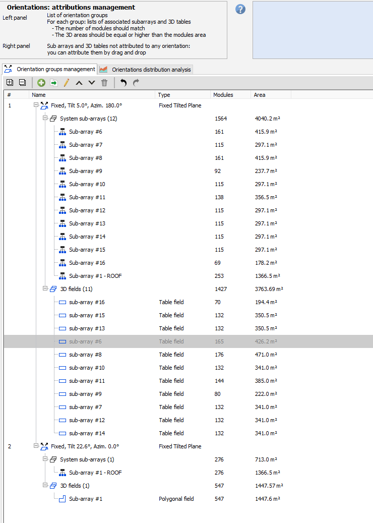Click the Modules column header
This screenshot has width=373, height=523.
(x=223, y=94)
